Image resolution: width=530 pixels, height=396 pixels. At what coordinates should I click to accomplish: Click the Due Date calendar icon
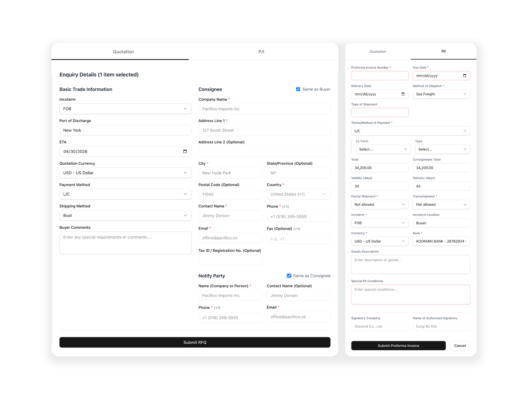click(464, 76)
